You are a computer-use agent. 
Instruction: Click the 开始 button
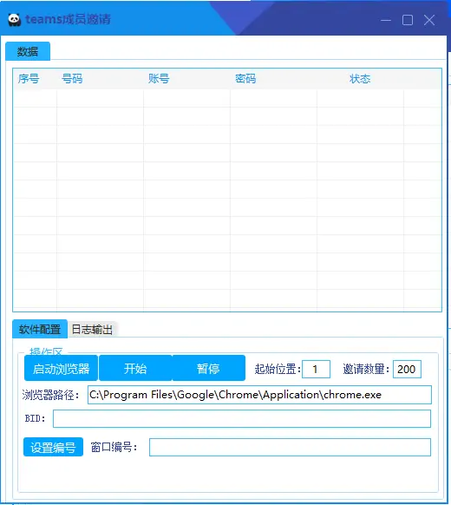pos(135,368)
